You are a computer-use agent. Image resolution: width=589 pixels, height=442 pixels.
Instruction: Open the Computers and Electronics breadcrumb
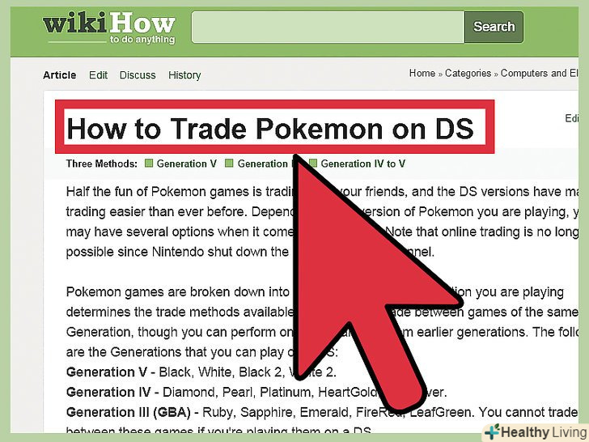(x=540, y=73)
